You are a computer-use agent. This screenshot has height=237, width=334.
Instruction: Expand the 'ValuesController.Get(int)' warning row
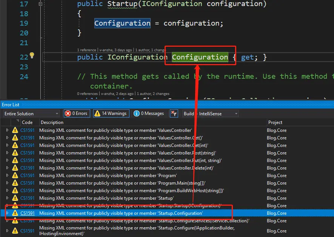tap(7, 145)
